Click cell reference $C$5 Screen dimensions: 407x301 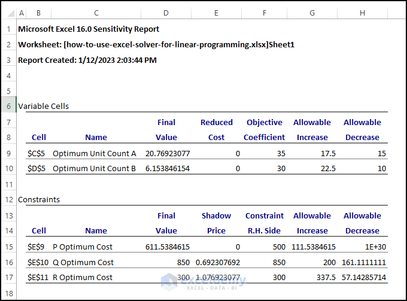click(36, 153)
